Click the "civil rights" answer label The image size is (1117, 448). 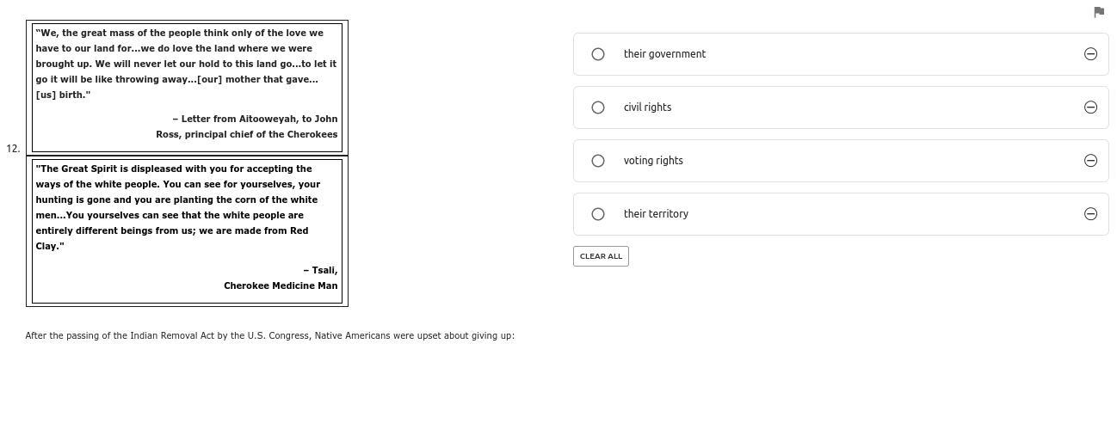647,107
